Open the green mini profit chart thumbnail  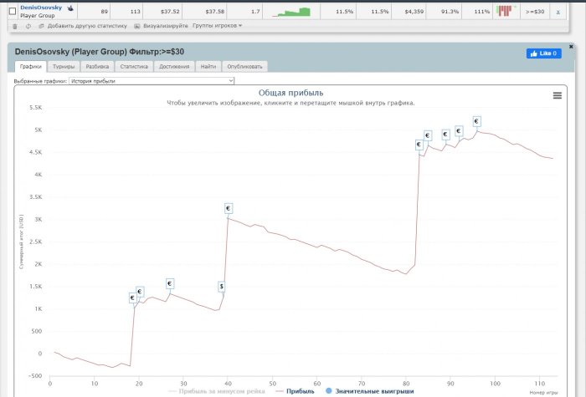(x=292, y=12)
